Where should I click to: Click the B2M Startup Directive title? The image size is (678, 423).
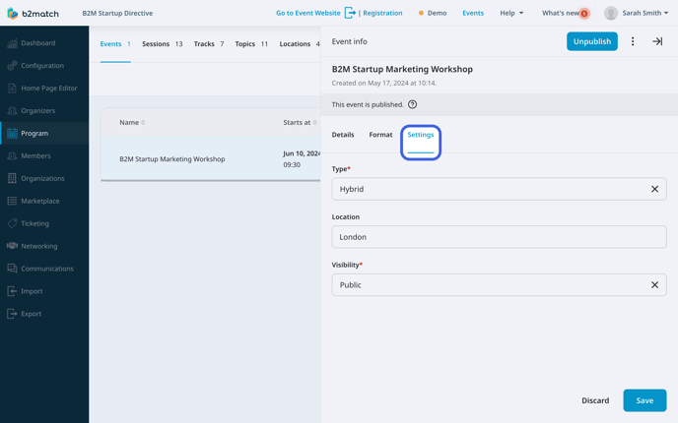point(117,14)
